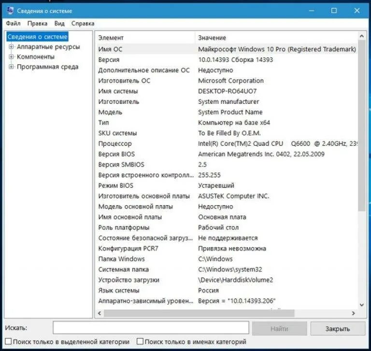This screenshot has height=351, width=371.
Task: Click the ASUSTeK Computer INC. value
Action: pos(233,196)
